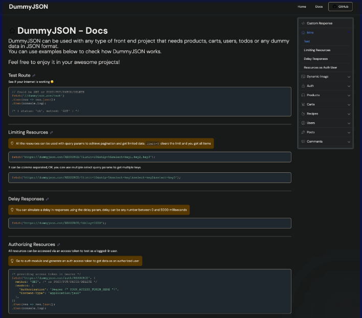Screen dimensions: 362x318
Task: Click the bearer token code block
Action: [150, 291]
